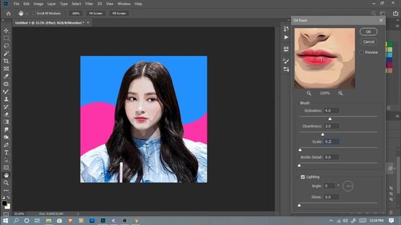401x225 pixels.
Task: Select the Gradient tool
Action: point(6,122)
